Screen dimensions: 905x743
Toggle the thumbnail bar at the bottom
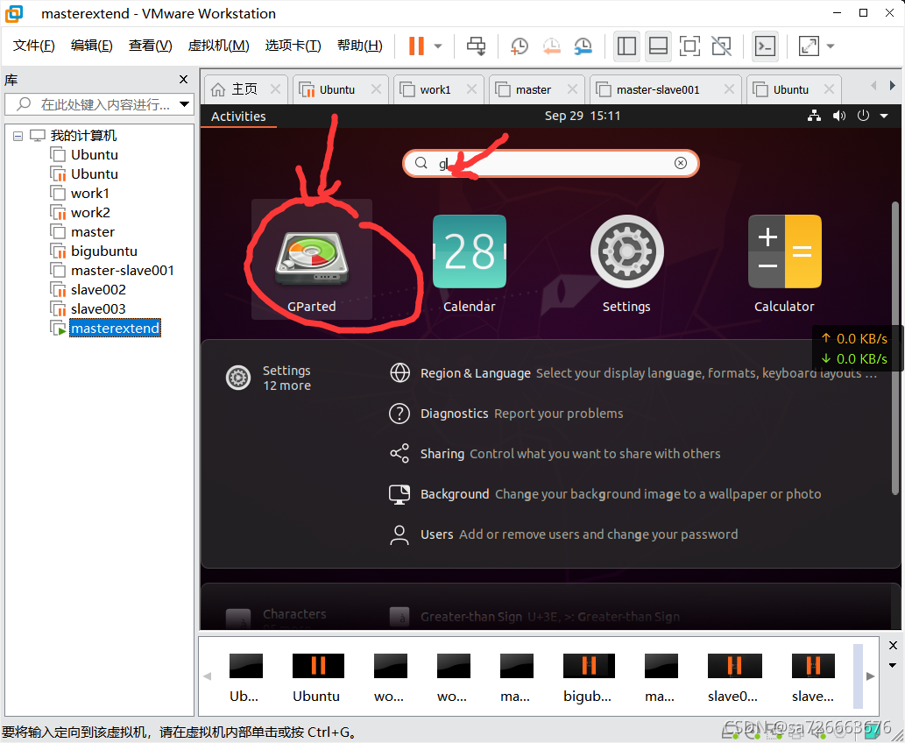pos(658,46)
